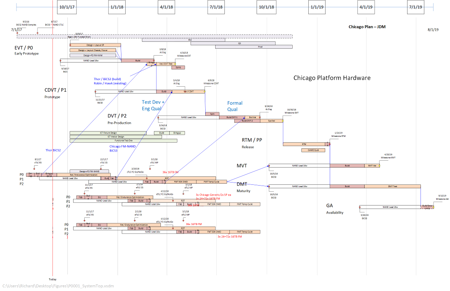Image resolution: width=450 pixels, height=291 pixels.
Task: Click the "Milestone EVT" marker label
Action: tap(184, 56)
